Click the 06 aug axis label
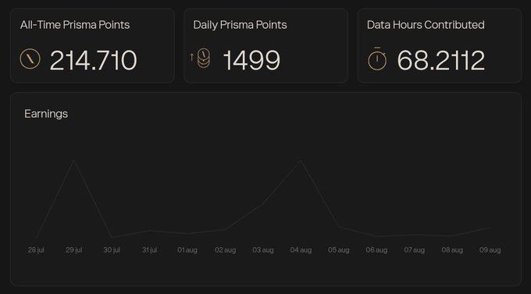 pos(376,250)
